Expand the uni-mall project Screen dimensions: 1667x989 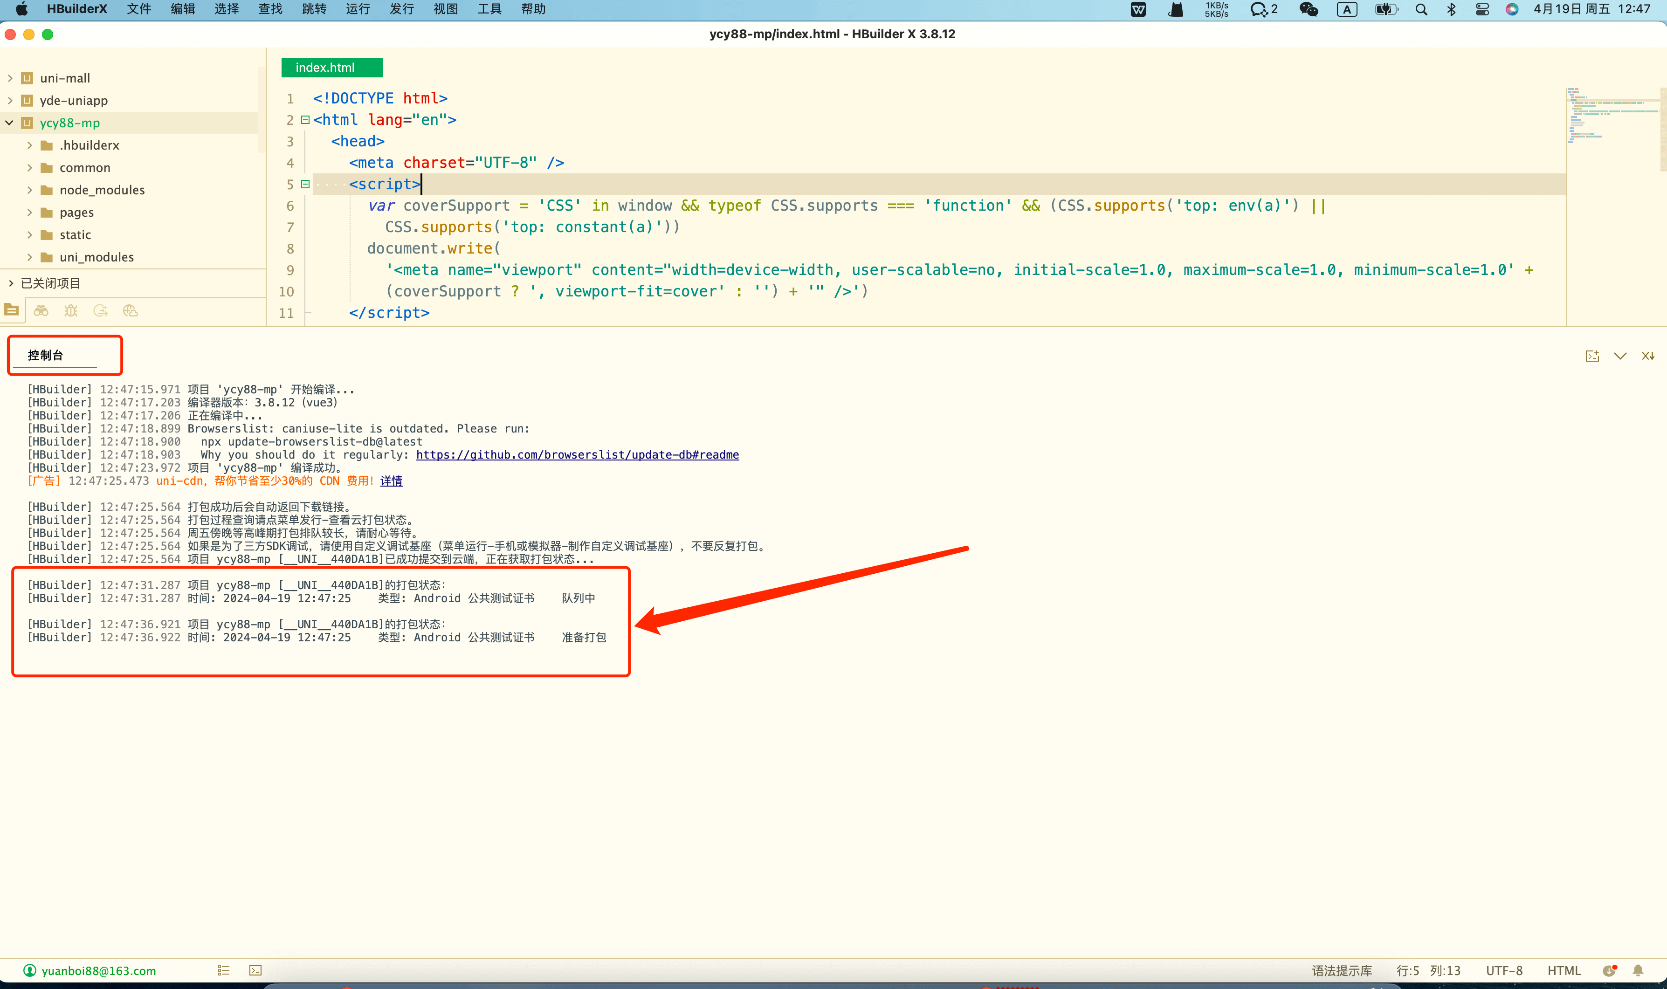click(x=10, y=78)
